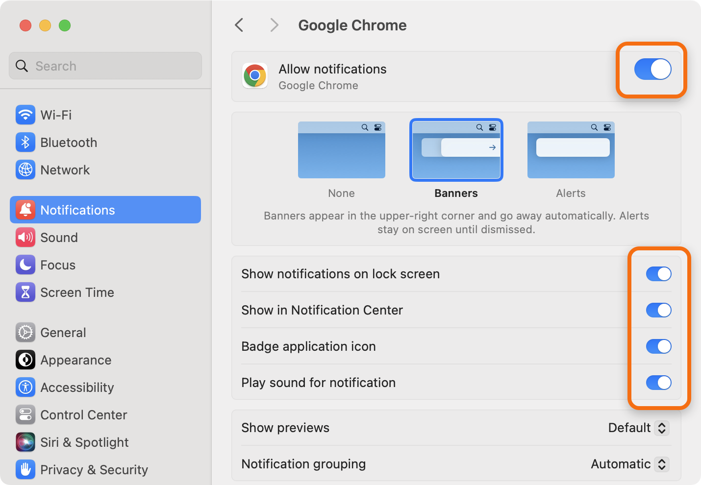The image size is (701, 485).
Task: Click the Focus moon icon
Action: click(25, 265)
